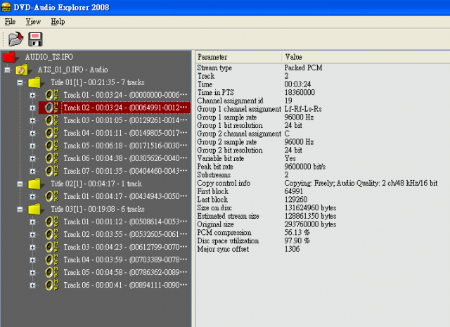This screenshot has width=450, height=327.
Task: Click speaker icon of Track 03 00:04:23
Action: click(x=51, y=247)
